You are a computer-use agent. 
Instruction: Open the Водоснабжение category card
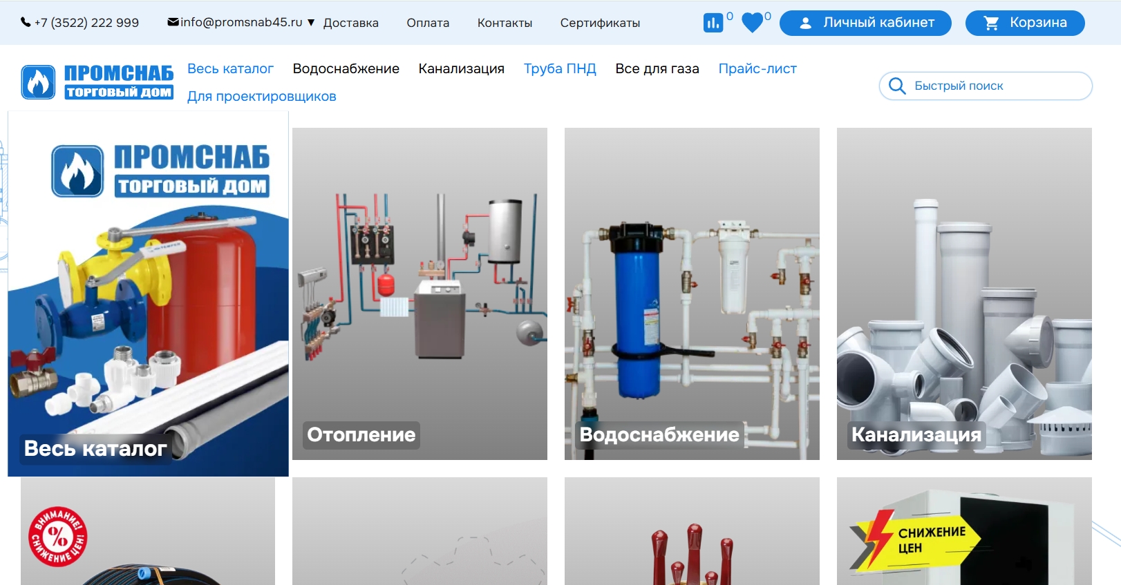click(692, 294)
